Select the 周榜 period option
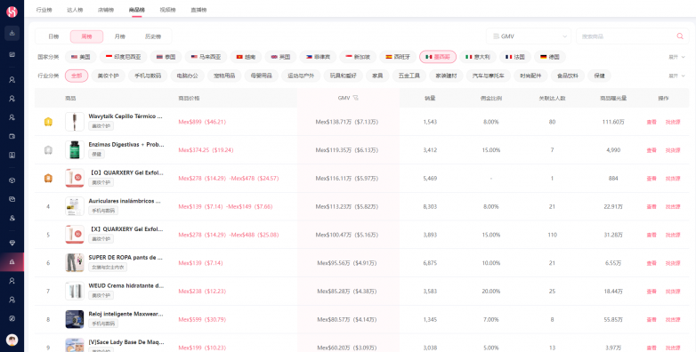The image size is (696, 352). point(86,36)
